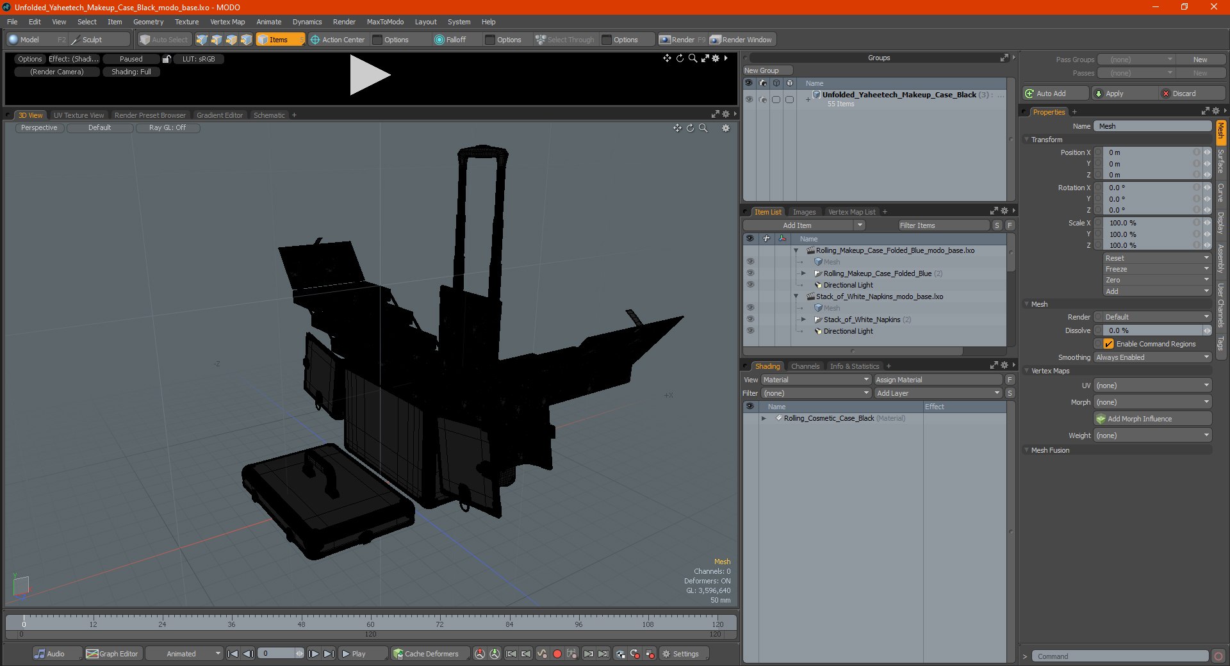Viewport: 1230px width, 666px height.
Task: Switch to the Channels tab
Action: tap(805, 366)
